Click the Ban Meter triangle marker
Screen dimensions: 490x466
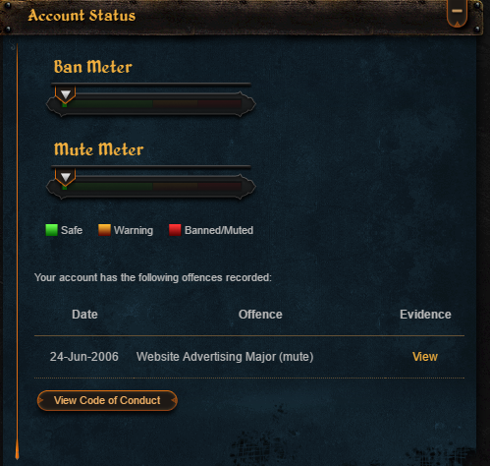point(66,94)
